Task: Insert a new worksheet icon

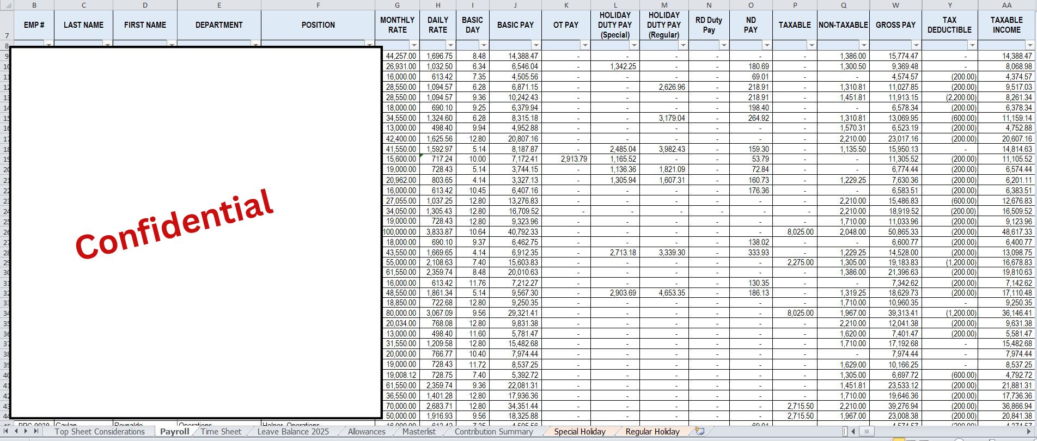Action: 699,431
